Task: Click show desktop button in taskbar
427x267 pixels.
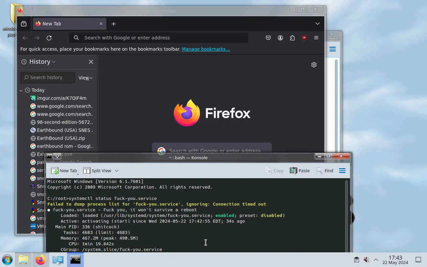Action: click(x=418, y=260)
